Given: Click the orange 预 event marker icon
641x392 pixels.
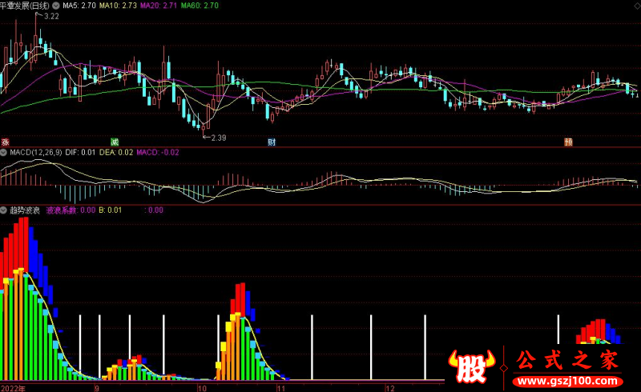Looking at the screenshot, I should coord(568,142).
